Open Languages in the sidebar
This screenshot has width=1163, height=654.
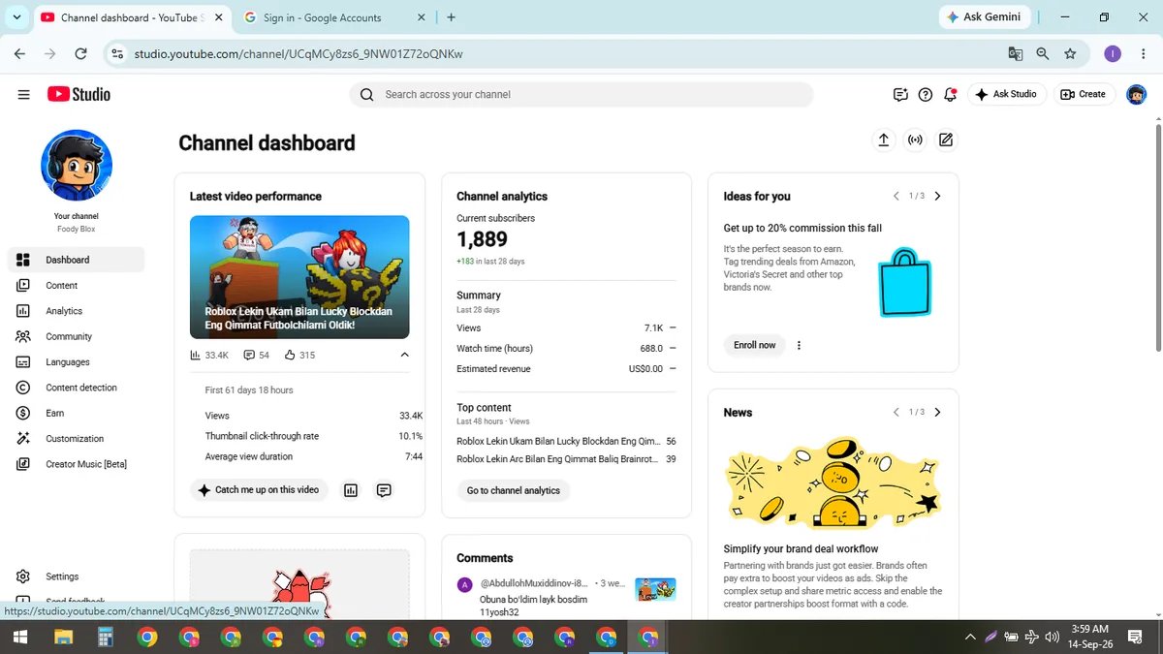77,361
